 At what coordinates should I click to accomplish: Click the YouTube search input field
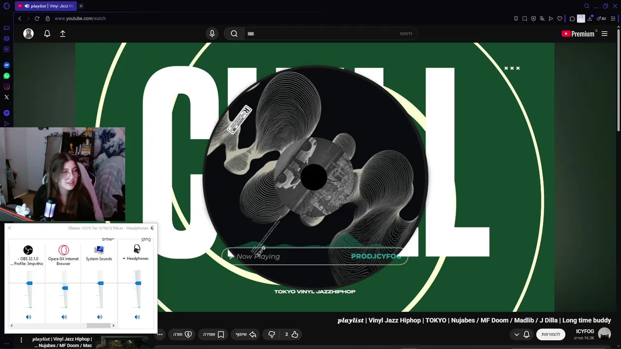pos(331,33)
